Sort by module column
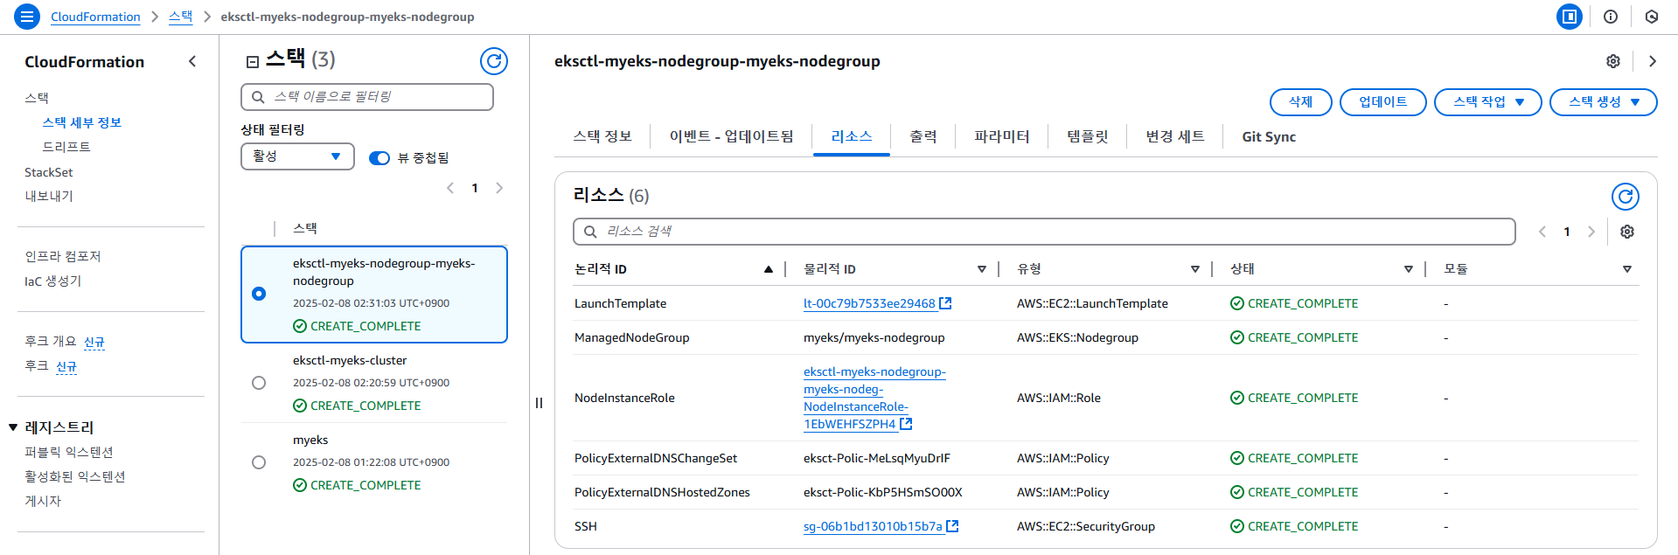 1627,269
